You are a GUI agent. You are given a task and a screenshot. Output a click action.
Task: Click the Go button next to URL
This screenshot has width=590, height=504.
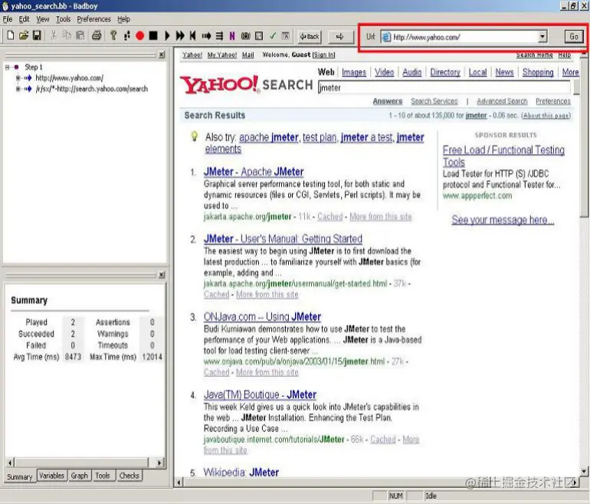[x=574, y=37]
